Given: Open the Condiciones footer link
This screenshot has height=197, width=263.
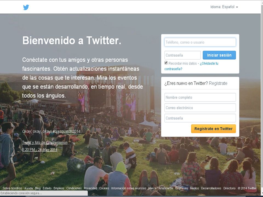Looking at the screenshot, I should pyautogui.click(x=74, y=188).
